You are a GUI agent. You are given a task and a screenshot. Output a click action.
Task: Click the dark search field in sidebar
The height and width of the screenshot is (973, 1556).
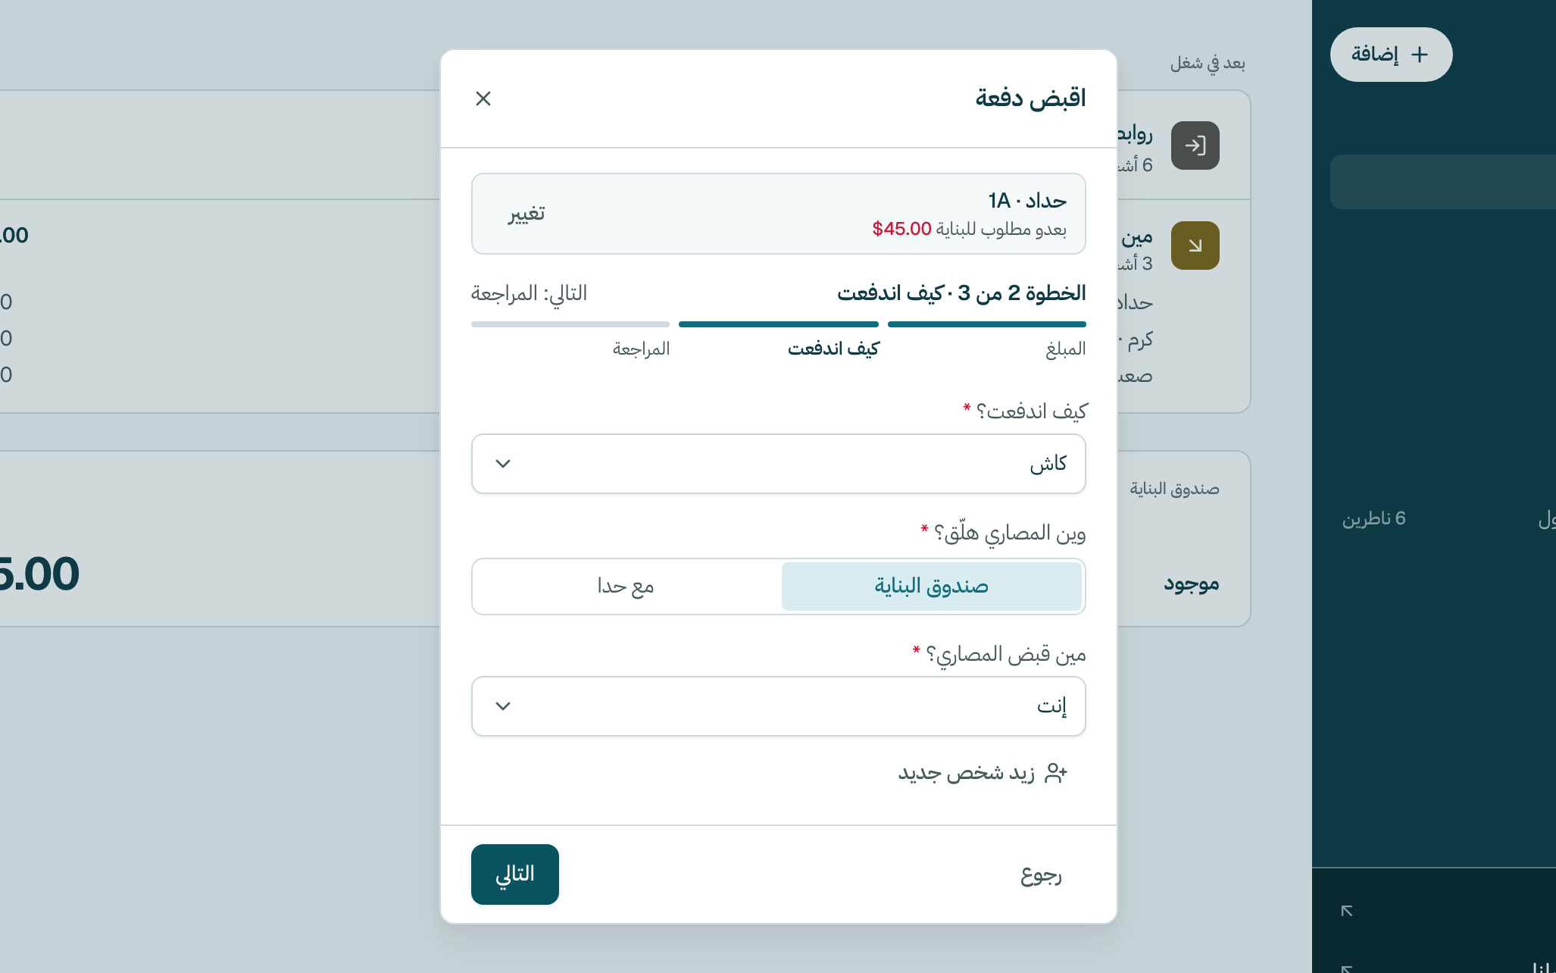pos(1443,182)
